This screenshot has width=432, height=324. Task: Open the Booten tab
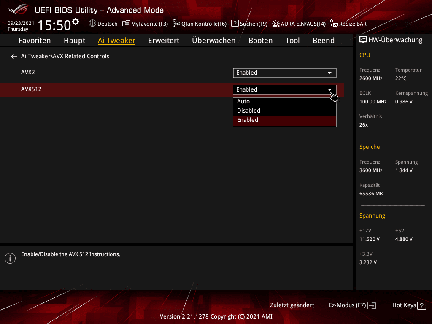click(x=261, y=40)
